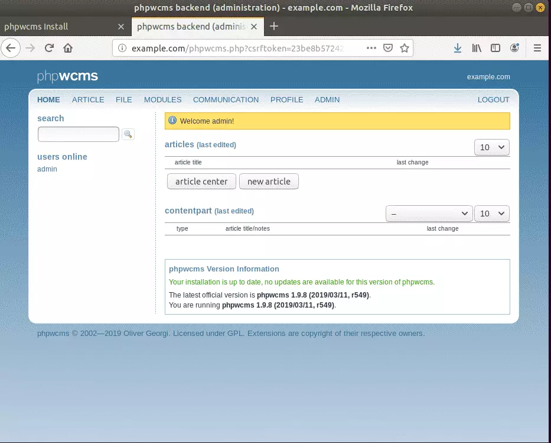Select the phpwcms backend tab

197,27
